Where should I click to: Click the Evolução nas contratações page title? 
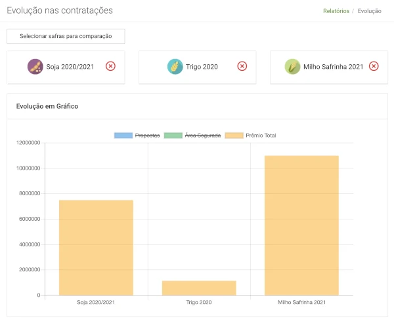point(60,10)
